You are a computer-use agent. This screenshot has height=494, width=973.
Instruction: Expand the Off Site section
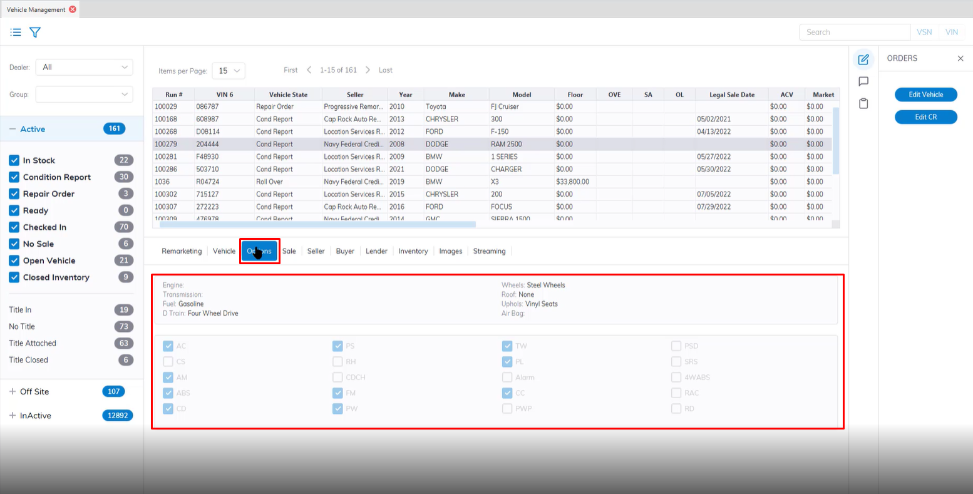(13, 392)
